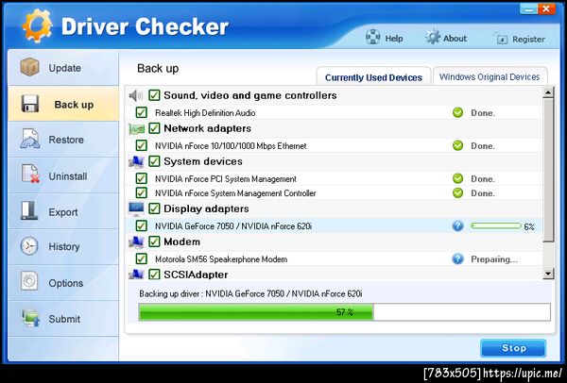Screen dimensions: 567x383
Task: Click green Done icon for PCI System Management
Action: [x=457, y=178]
